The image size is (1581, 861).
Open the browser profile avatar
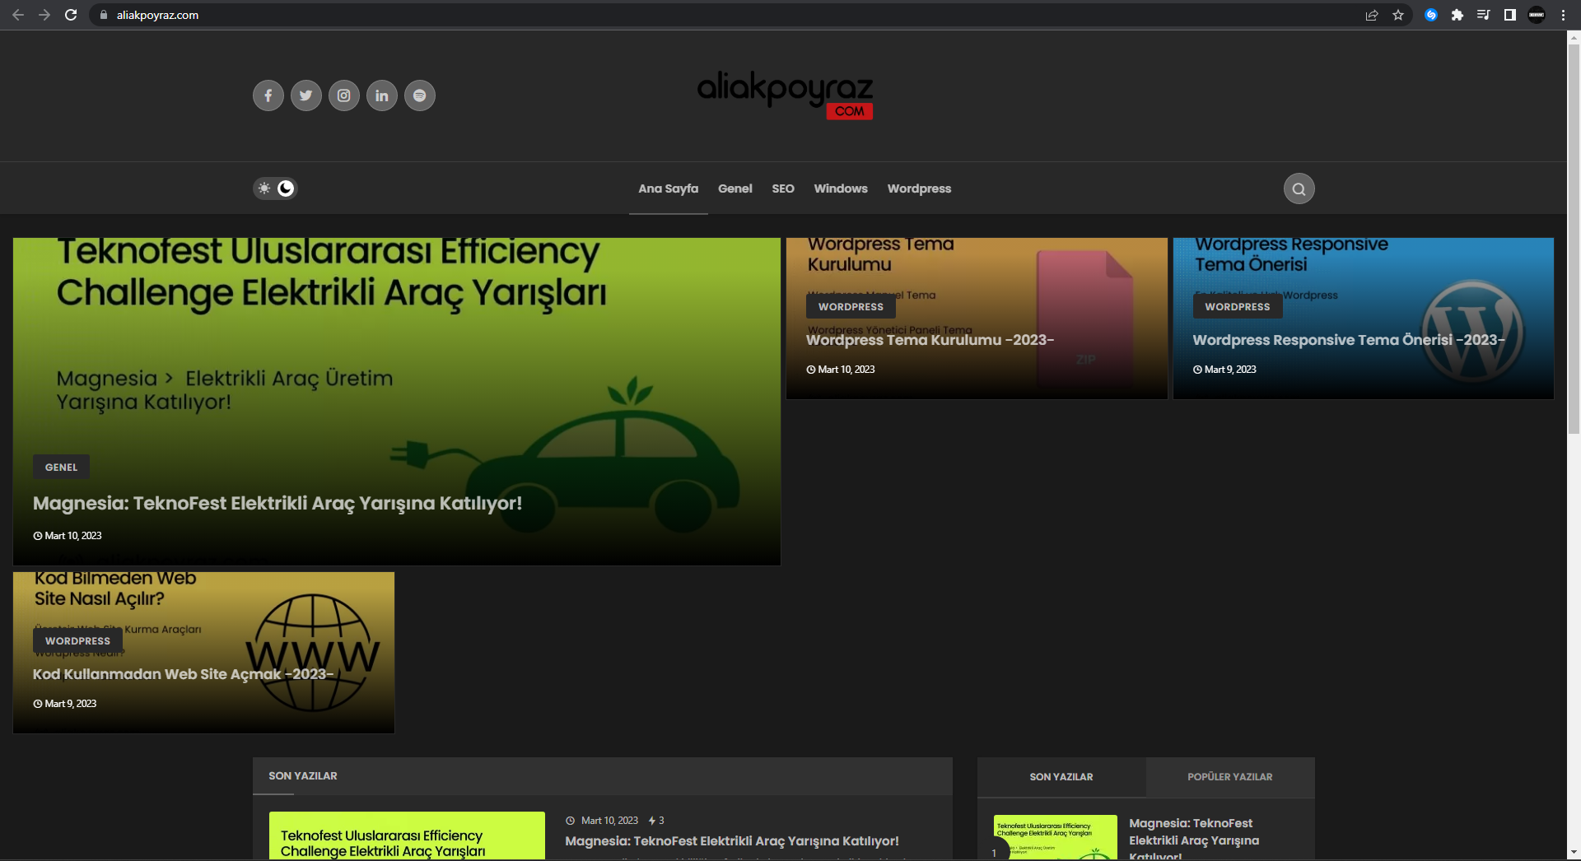pos(1537,15)
